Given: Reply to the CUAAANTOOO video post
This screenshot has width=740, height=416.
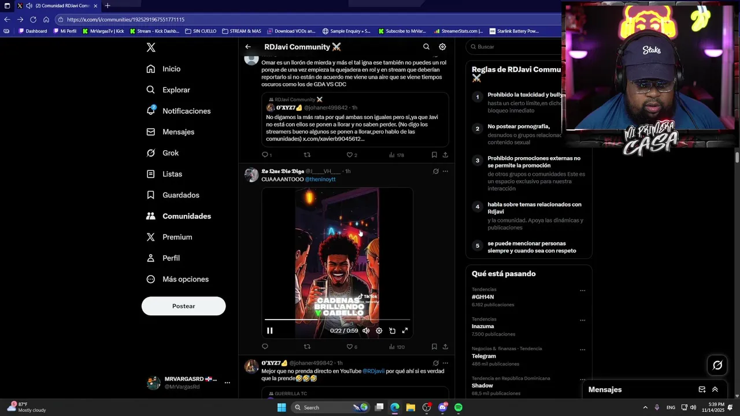Looking at the screenshot, I should [x=265, y=347].
